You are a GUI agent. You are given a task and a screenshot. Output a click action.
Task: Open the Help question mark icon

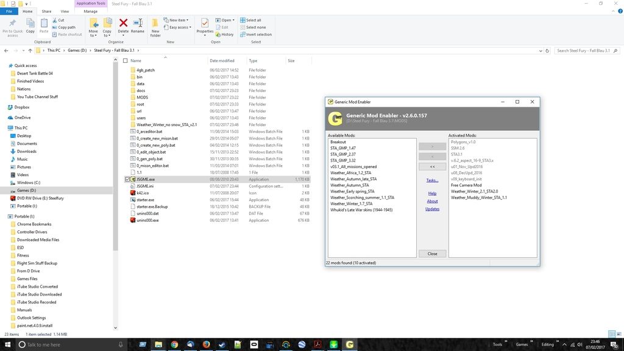620,11
